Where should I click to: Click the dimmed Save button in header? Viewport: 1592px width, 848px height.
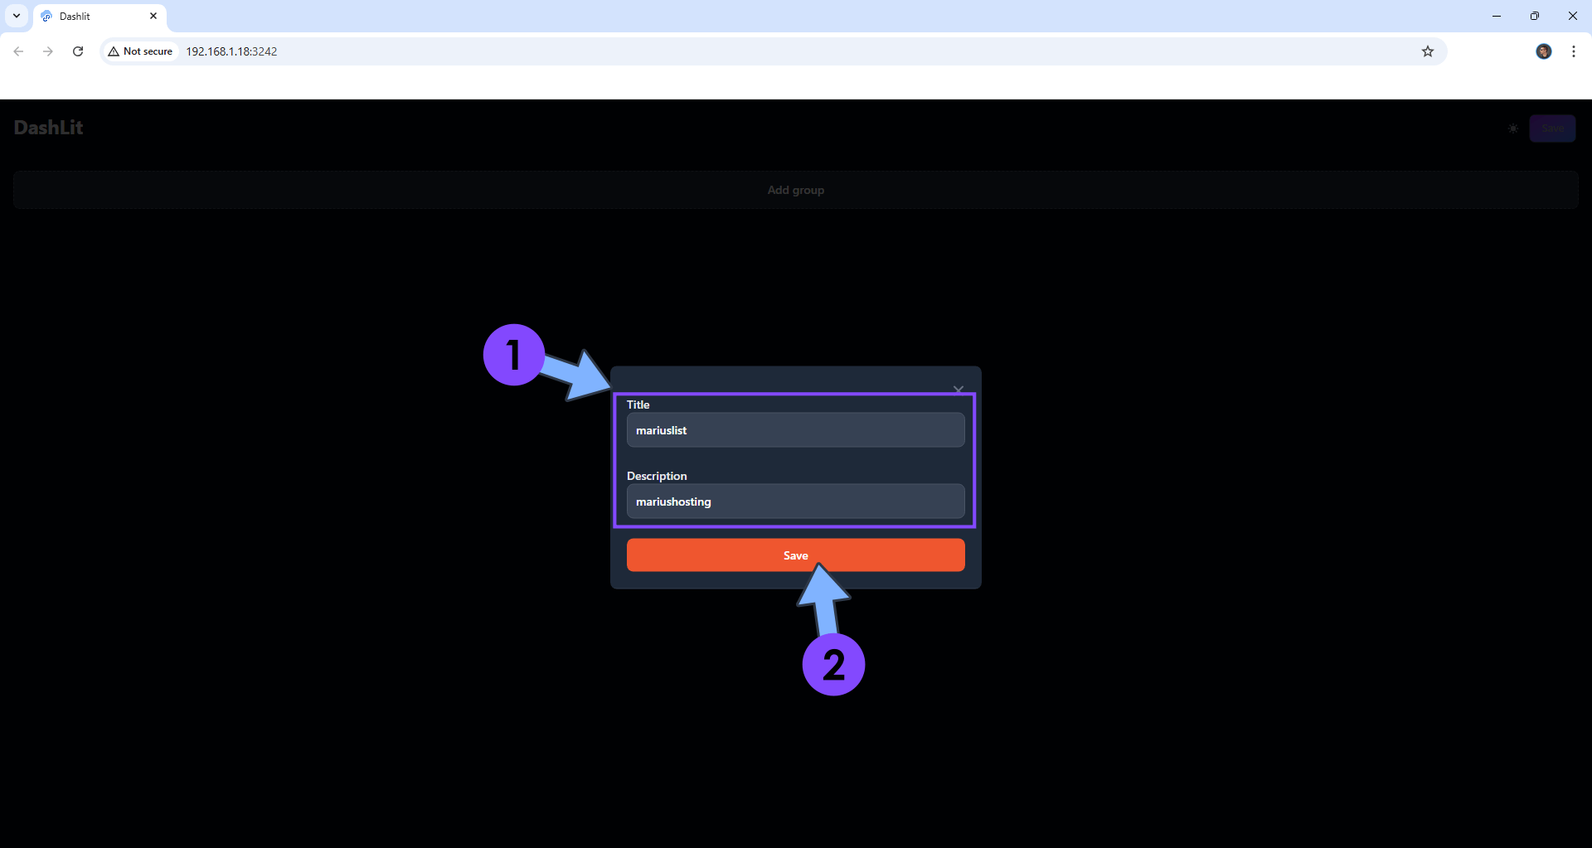tap(1552, 128)
